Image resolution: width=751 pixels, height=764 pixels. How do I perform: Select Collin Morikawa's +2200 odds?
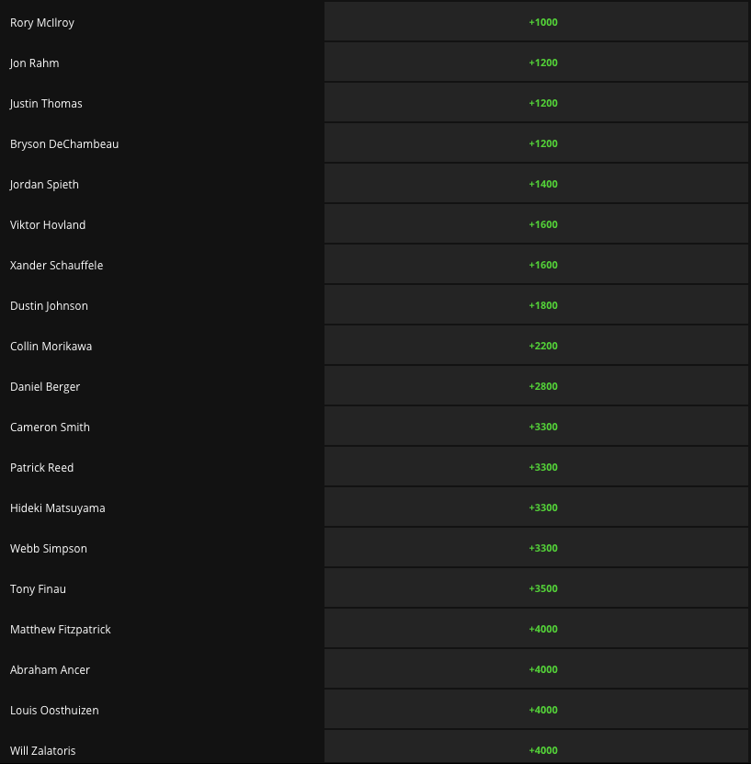tap(542, 346)
